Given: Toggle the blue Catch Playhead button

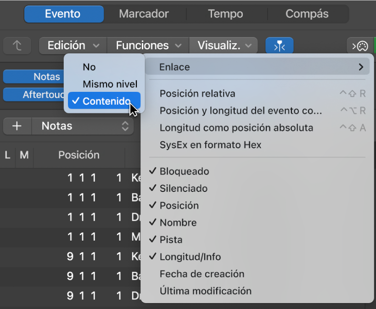Looking at the screenshot, I should coord(279,46).
